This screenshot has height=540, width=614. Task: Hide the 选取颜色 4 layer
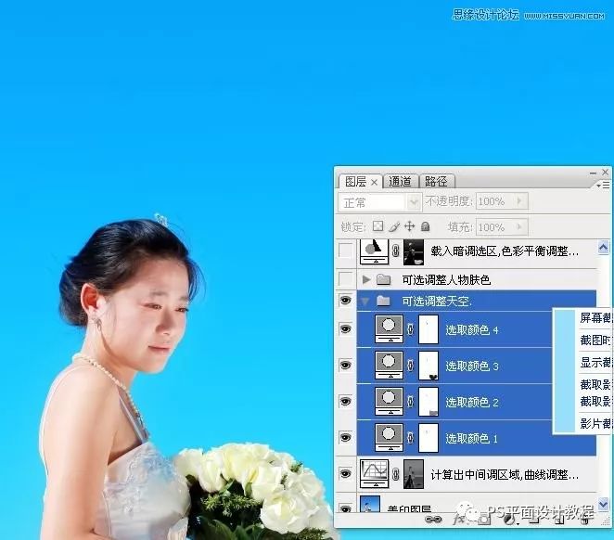pos(345,328)
